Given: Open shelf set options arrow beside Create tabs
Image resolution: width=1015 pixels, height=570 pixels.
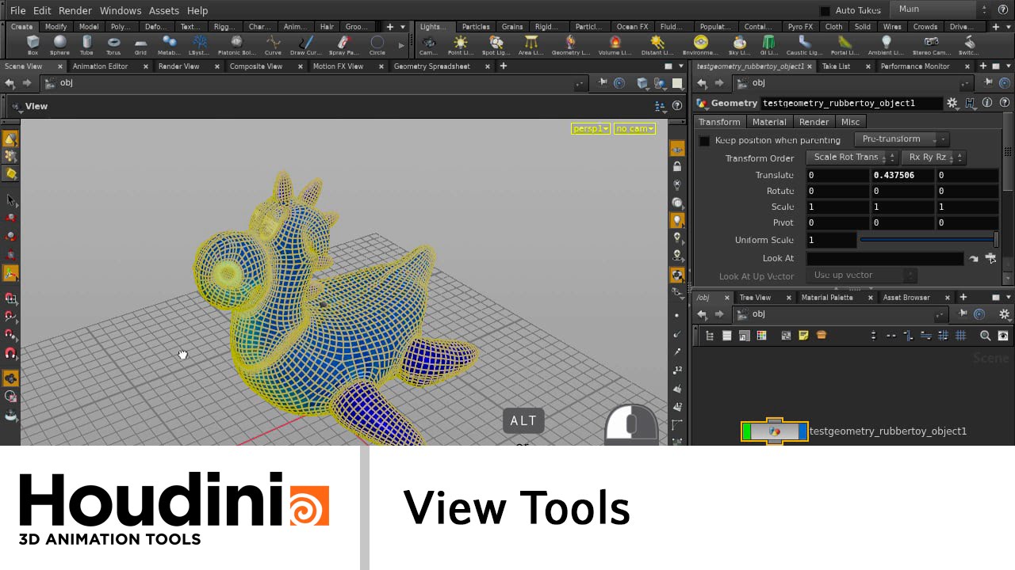Looking at the screenshot, I should (403, 27).
